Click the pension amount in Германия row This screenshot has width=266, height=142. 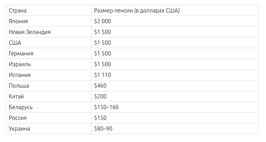click(103, 54)
